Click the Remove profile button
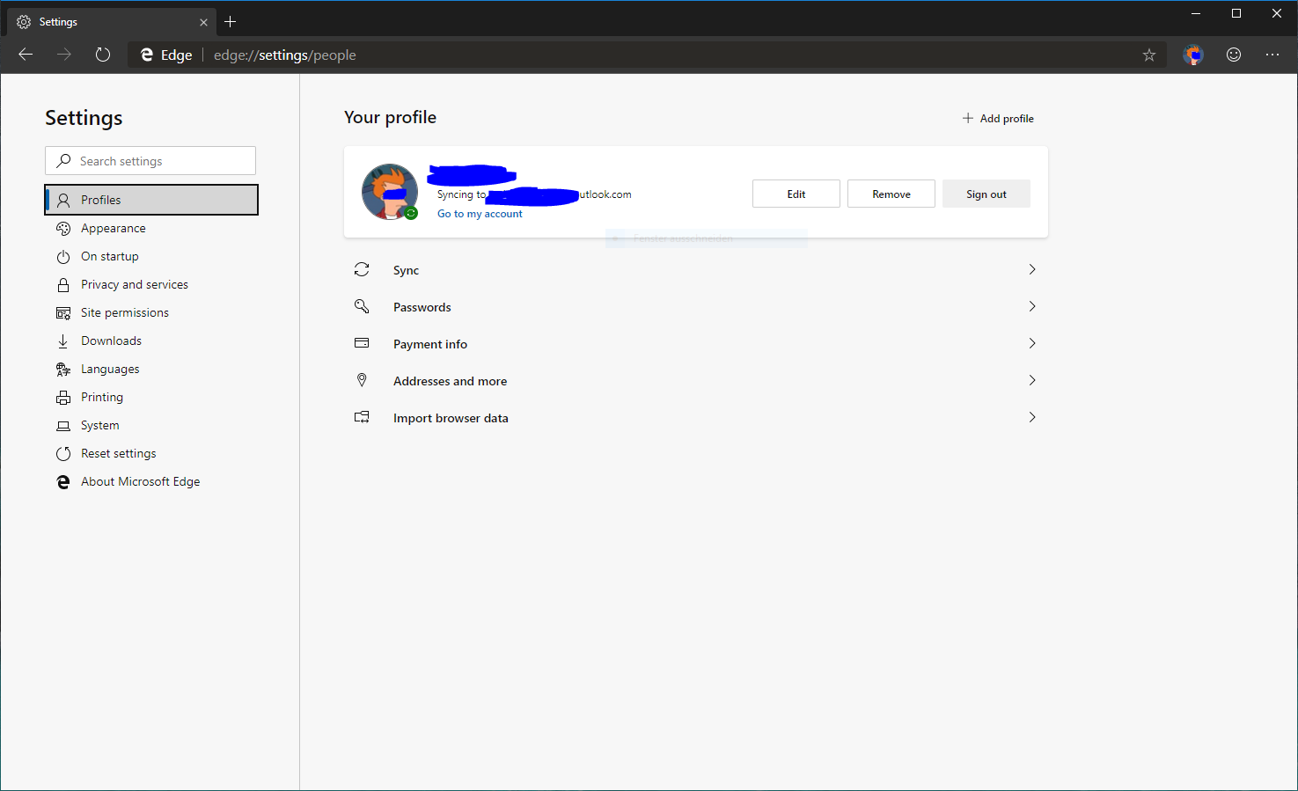The height and width of the screenshot is (791, 1298). (891, 194)
